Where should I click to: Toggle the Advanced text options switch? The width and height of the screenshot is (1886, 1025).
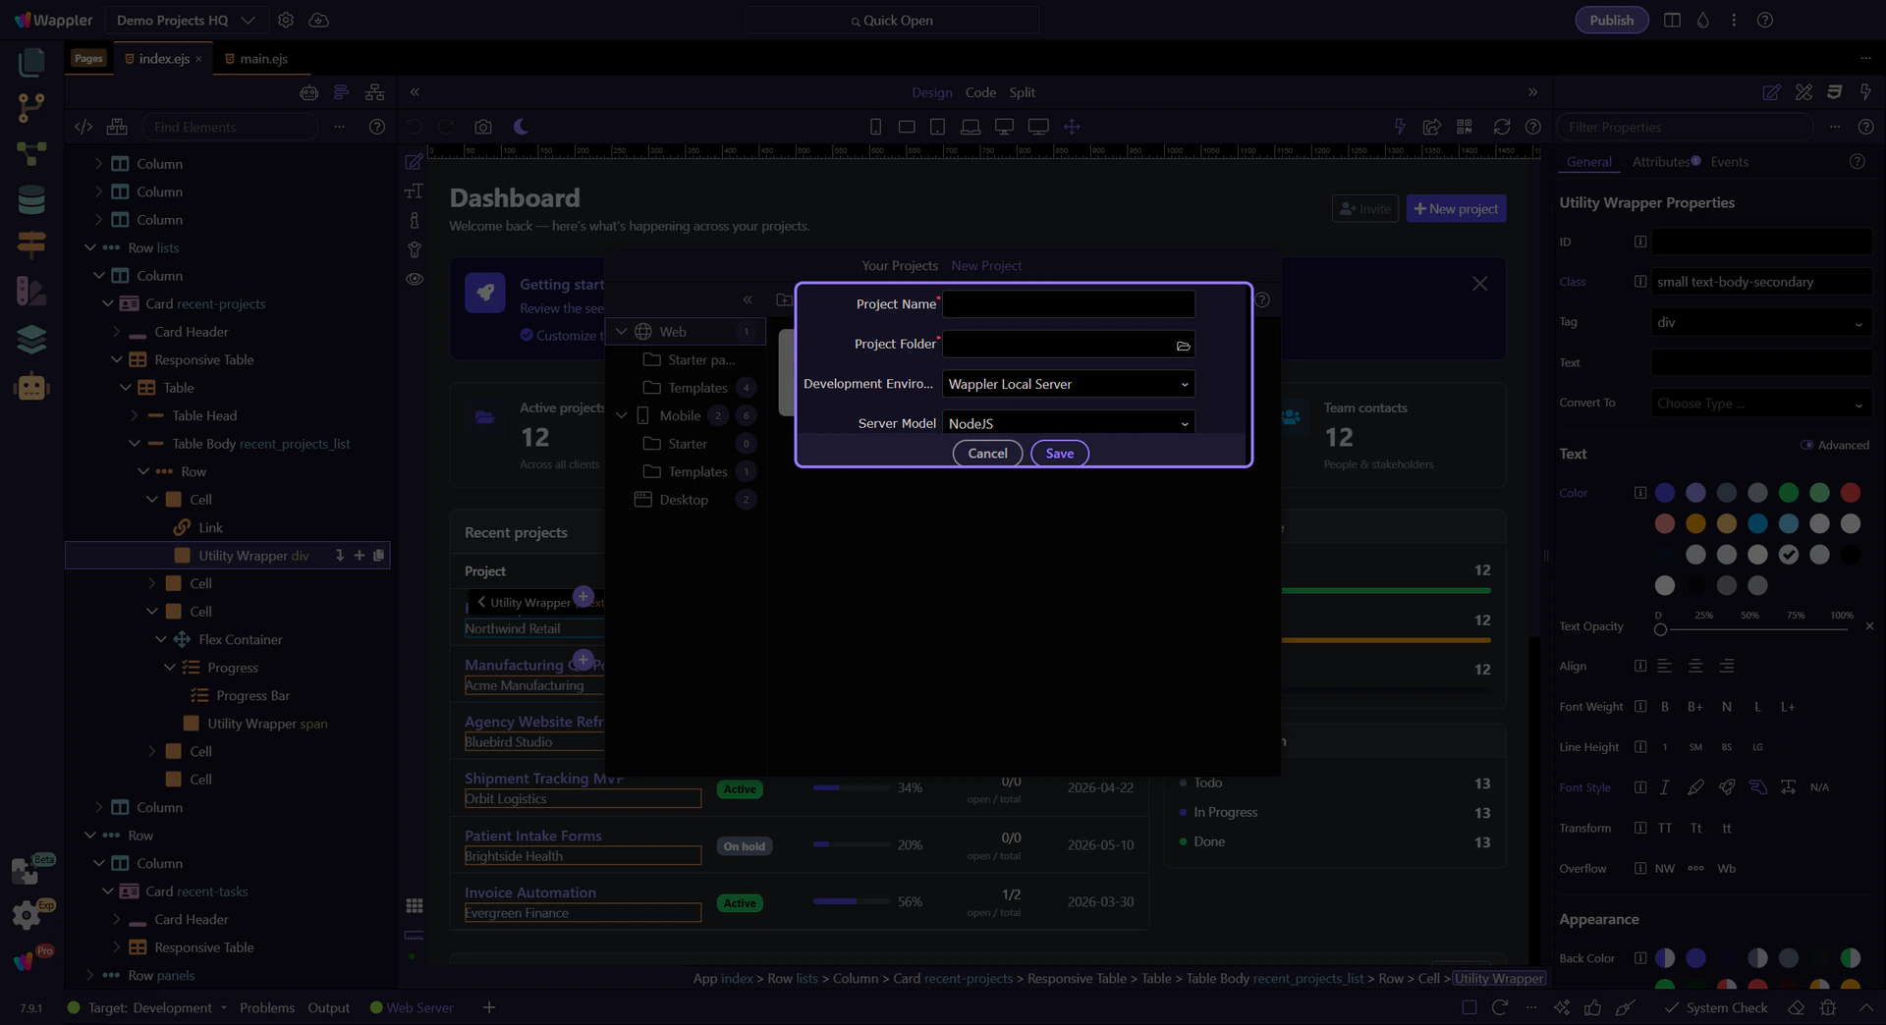pyautogui.click(x=1806, y=445)
